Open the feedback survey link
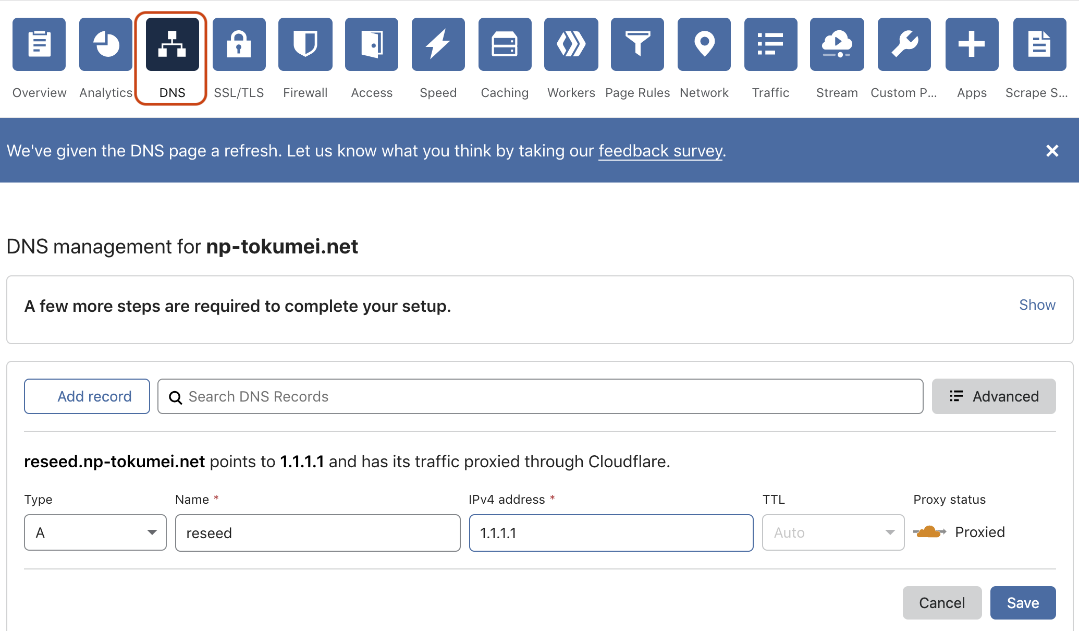The width and height of the screenshot is (1079, 631). click(660, 151)
